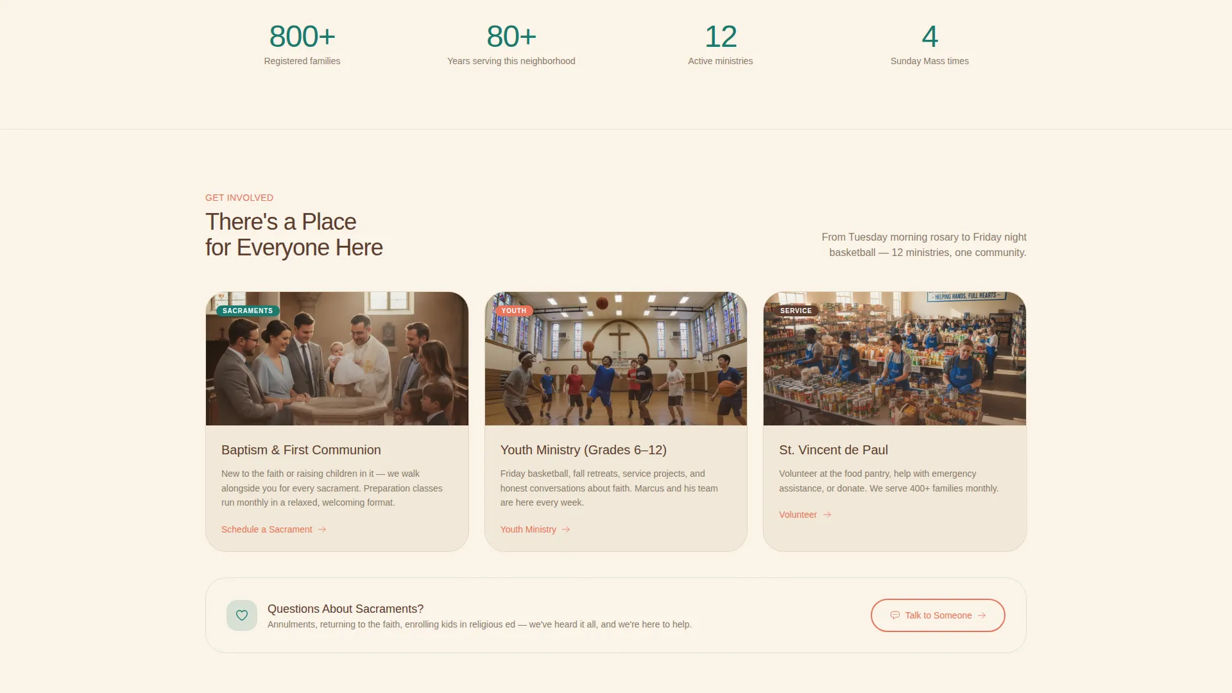Click the arrow icon after Schedule a Sacrament

322,529
